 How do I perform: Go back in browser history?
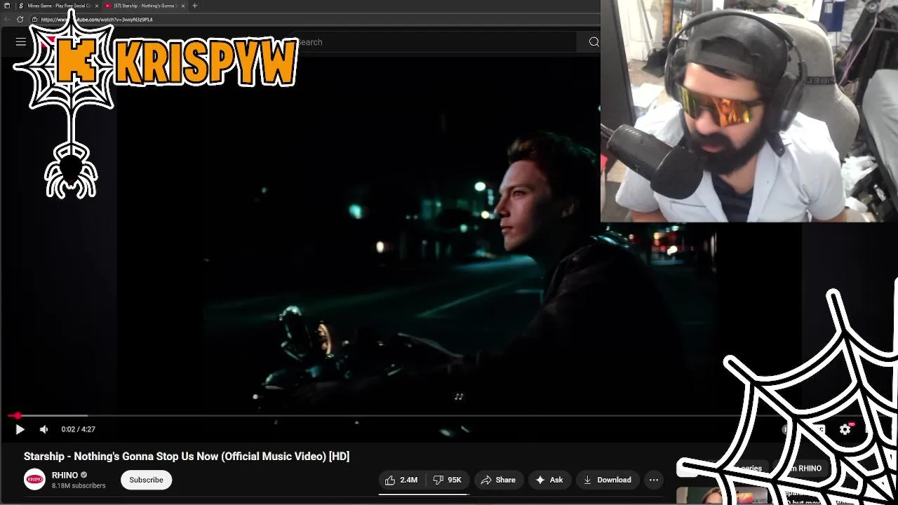click(x=7, y=20)
